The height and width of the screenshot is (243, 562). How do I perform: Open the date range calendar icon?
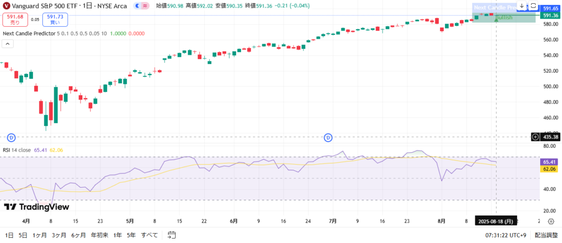click(x=172, y=235)
